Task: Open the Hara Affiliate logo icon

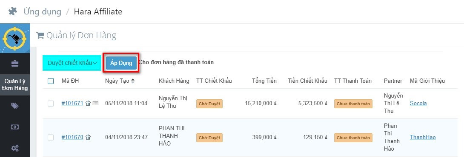Action: (x=15, y=38)
